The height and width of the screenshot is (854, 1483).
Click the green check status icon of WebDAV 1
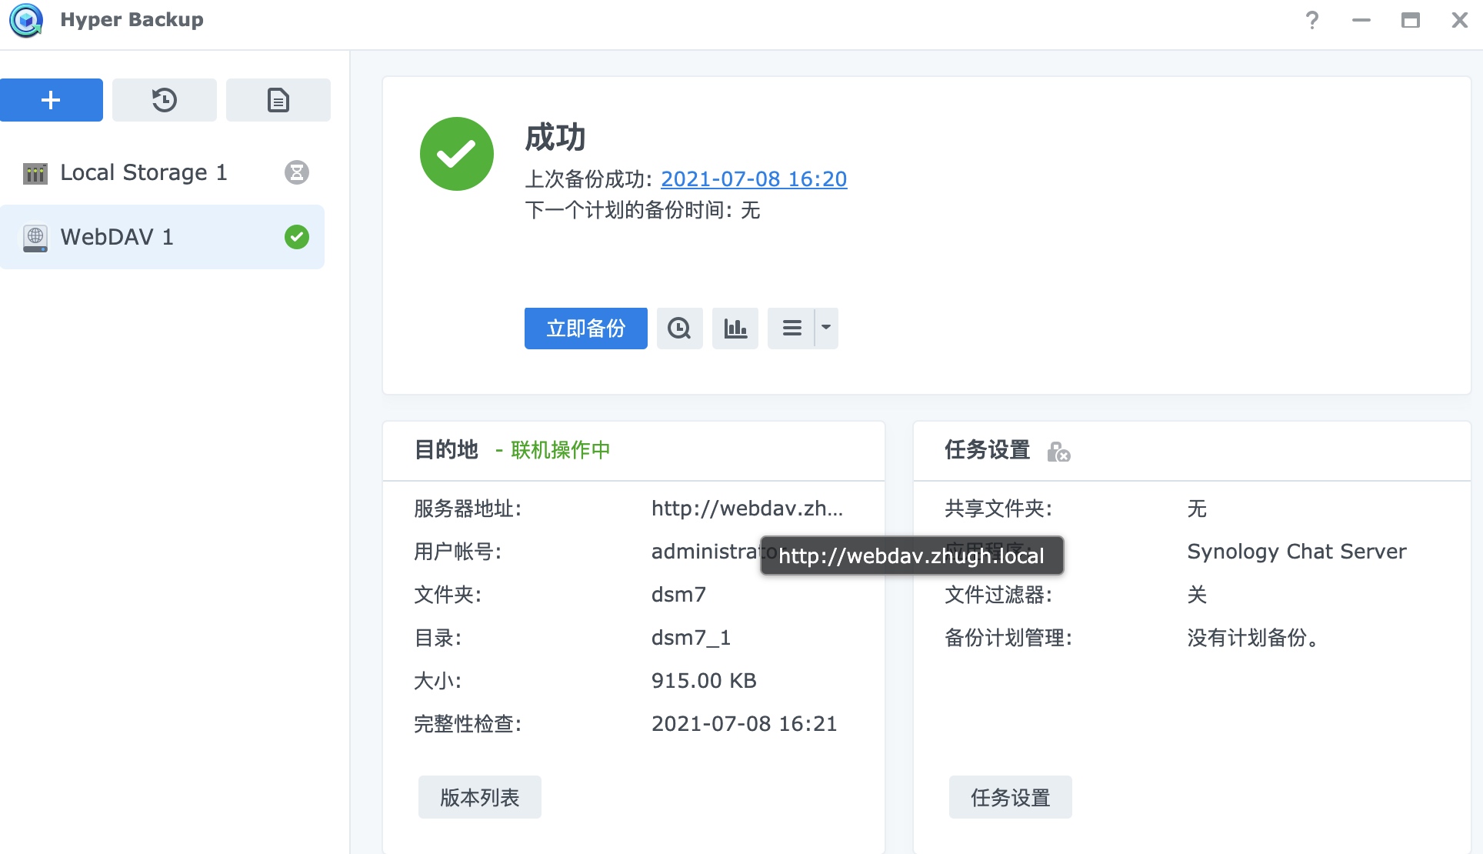coord(297,237)
